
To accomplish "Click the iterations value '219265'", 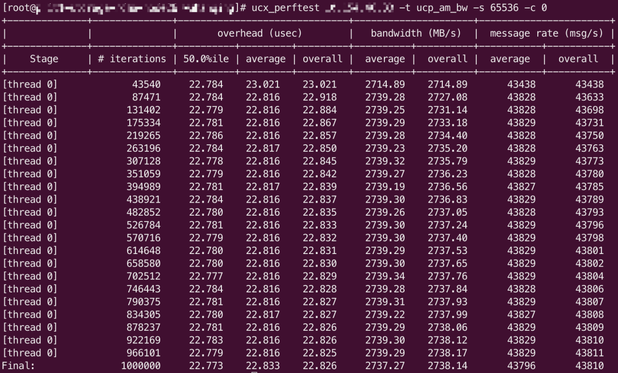I will point(144,136).
